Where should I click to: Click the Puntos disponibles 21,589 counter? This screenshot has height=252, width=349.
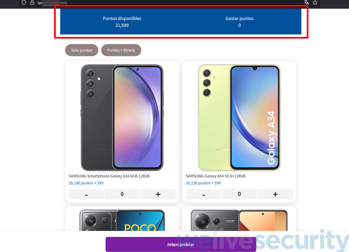(x=122, y=22)
